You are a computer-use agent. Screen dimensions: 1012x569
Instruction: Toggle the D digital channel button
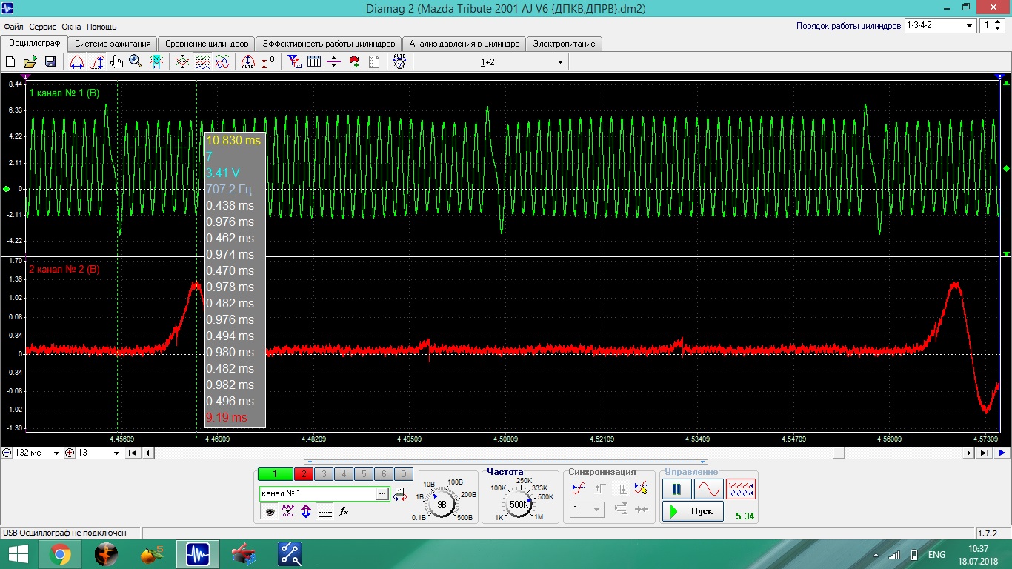(403, 474)
